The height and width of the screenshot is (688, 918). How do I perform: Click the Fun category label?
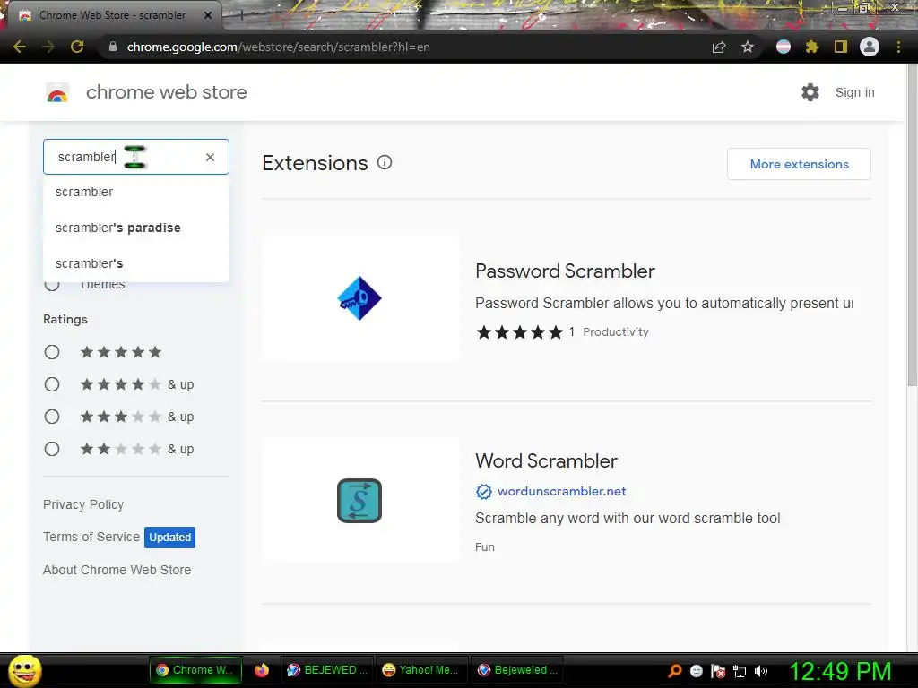(485, 547)
